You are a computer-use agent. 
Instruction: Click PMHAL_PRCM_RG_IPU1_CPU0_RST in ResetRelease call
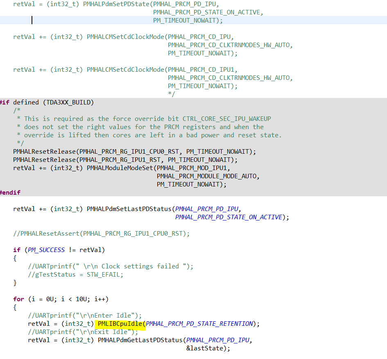129,152
